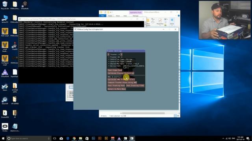Viewport: 252px width, 141px height.
Task: Select the Start vorpX desktop shortcut
Action: click(x=5, y=32)
